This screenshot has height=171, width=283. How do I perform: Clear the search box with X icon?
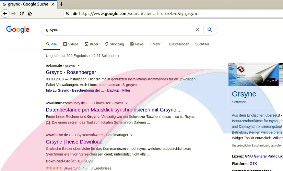click(198, 30)
